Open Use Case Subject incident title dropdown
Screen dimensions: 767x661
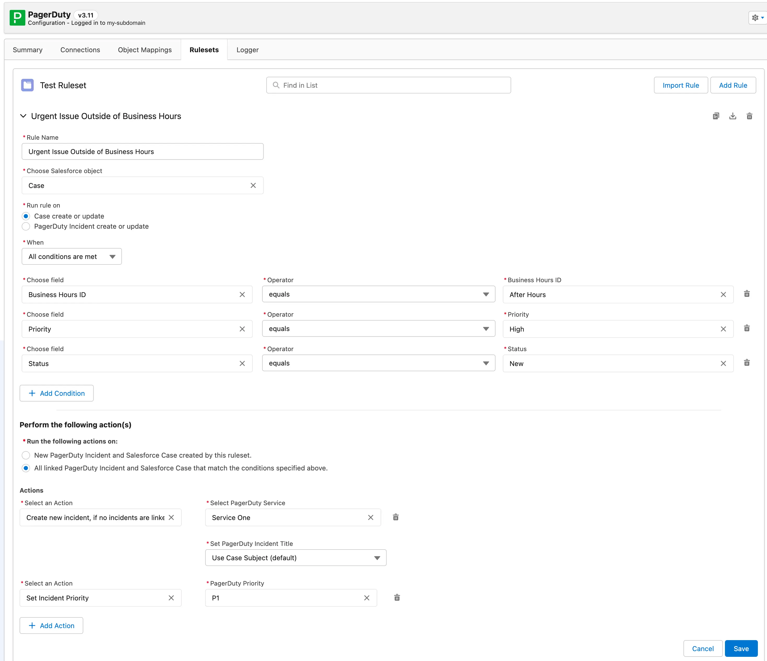(x=296, y=558)
